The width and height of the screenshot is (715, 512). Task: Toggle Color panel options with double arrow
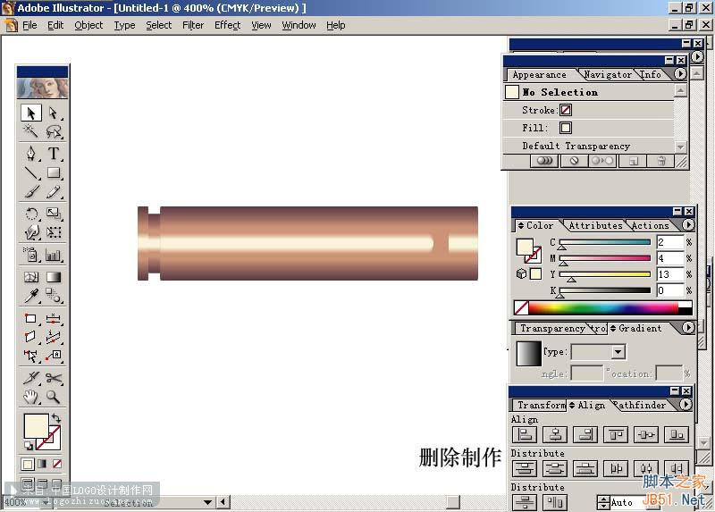pyautogui.click(x=521, y=225)
